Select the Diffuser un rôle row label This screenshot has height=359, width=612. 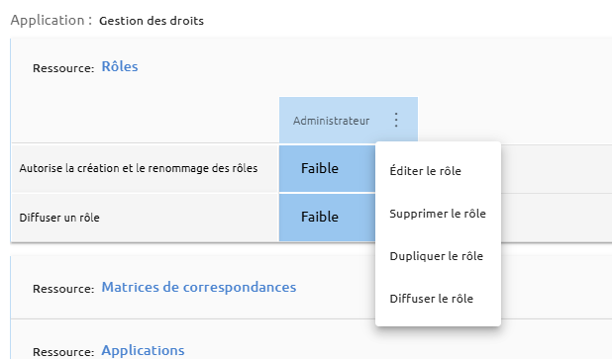coord(59,218)
